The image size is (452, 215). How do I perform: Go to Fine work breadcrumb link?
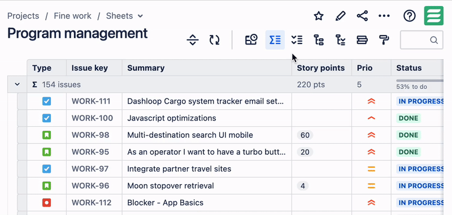tap(73, 16)
